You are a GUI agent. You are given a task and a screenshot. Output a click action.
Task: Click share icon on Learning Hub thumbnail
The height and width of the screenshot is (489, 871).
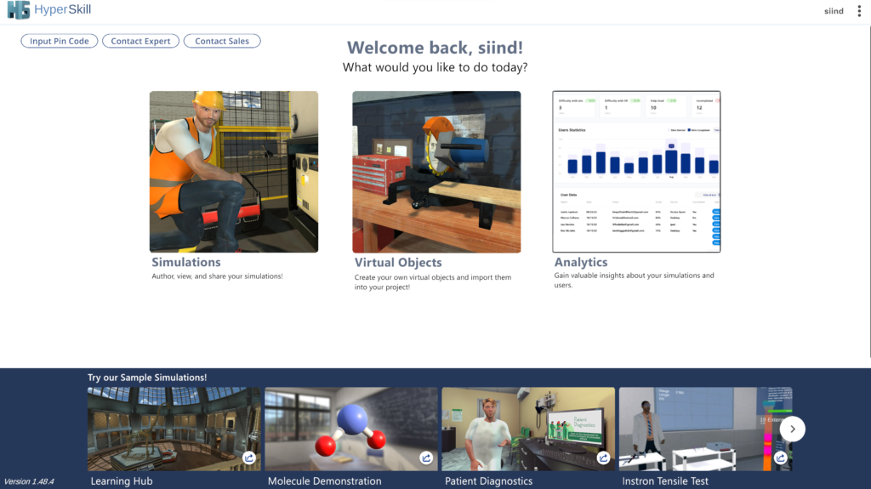click(x=249, y=458)
